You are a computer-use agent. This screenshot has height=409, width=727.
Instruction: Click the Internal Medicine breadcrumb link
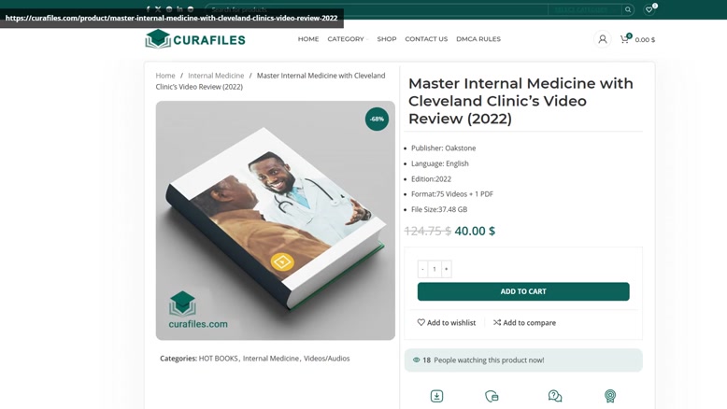pos(216,76)
